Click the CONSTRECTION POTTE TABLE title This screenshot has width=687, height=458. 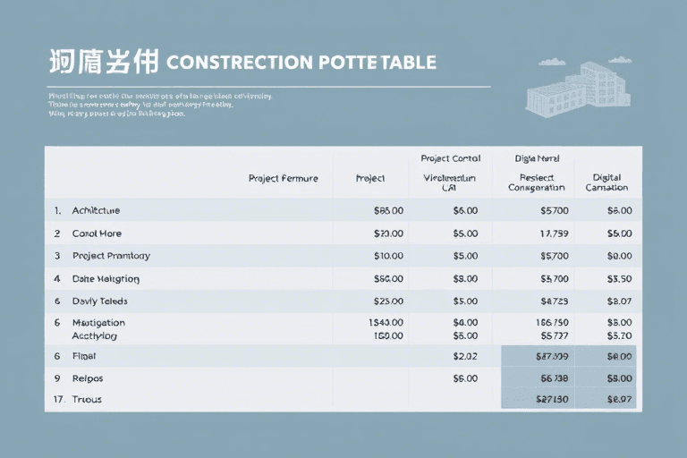click(301, 63)
